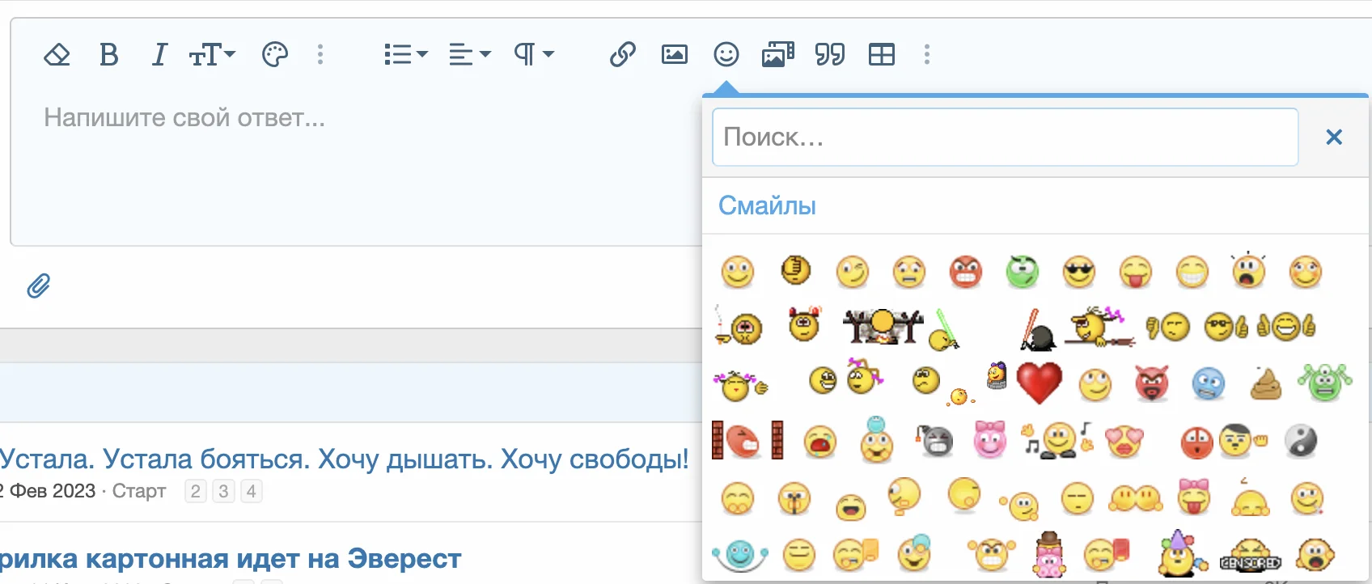This screenshot has width=1372, height=584.
Task: Toggle bold formatting
Action: 108,55
